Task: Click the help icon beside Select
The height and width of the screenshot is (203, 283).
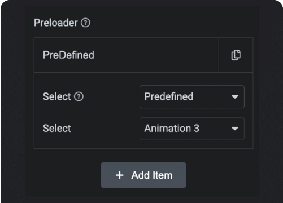Action: pos(79,96)
